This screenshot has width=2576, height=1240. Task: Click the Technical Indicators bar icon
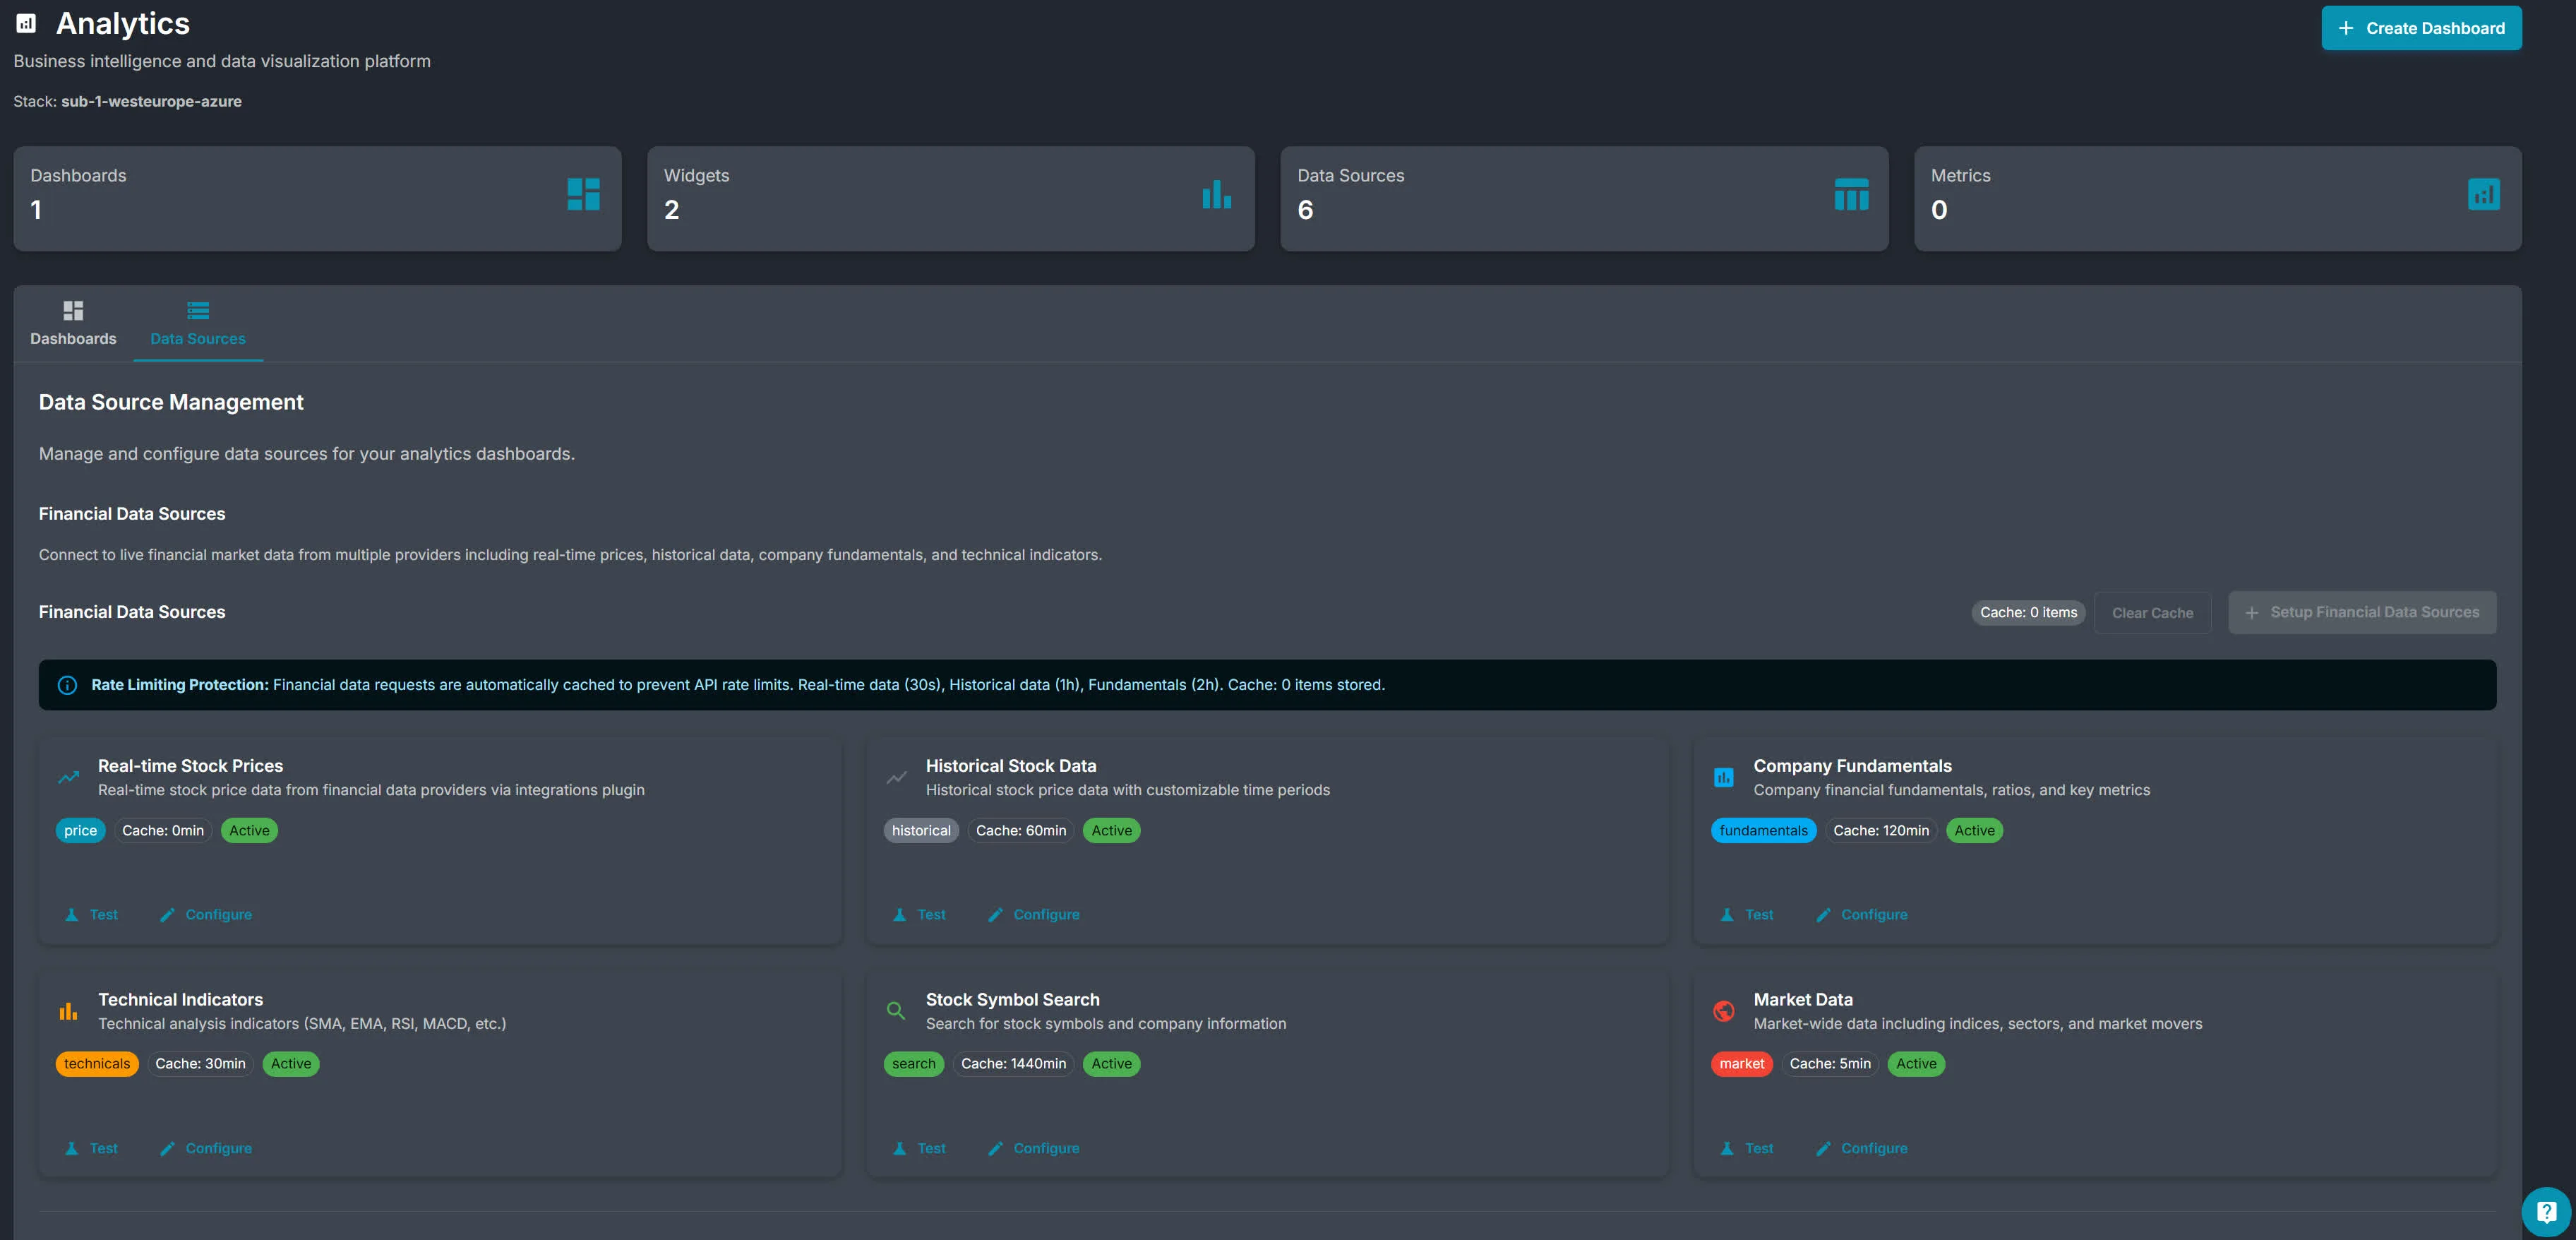click(68, 1011)
